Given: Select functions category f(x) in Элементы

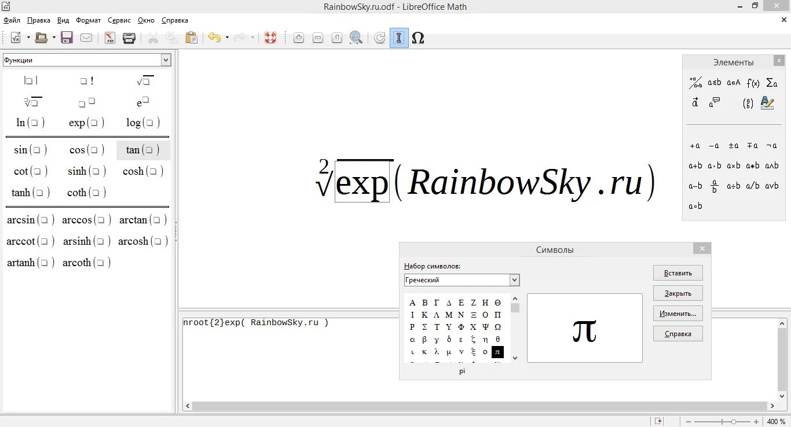Looking at the screenshot, I should point(753,83).
